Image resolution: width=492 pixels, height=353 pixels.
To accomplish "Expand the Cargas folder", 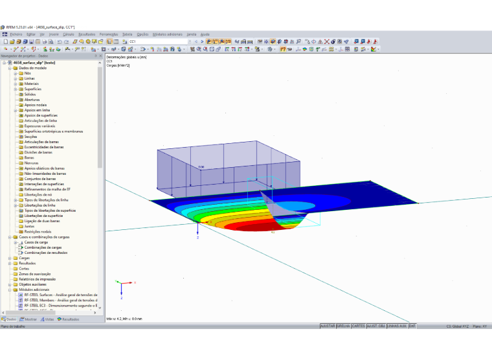I will point(10,258).
